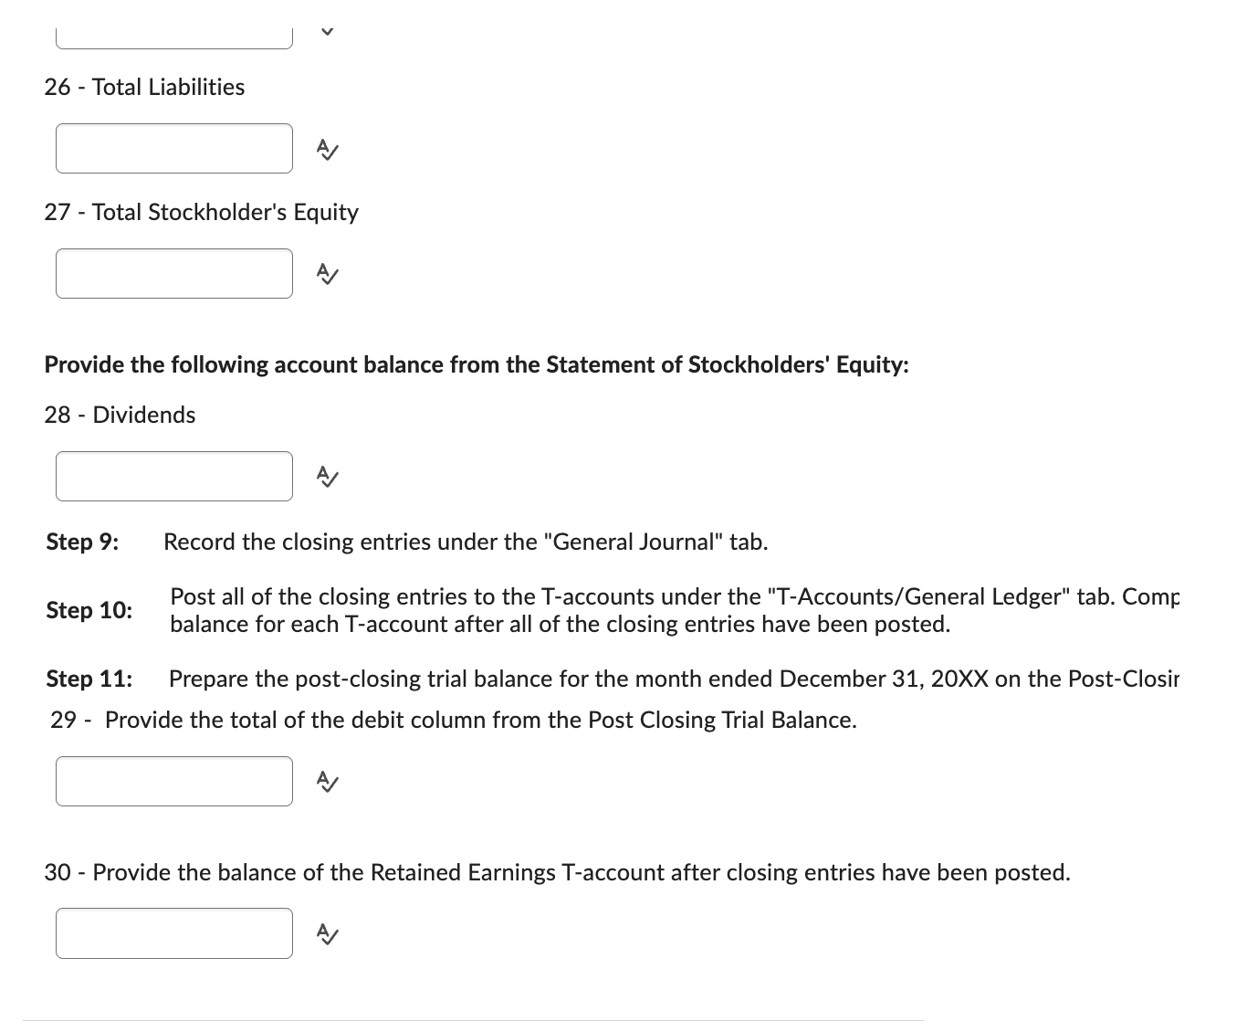Click the Retained Earnings balance input box
The height and width of the screenshot is (1032, 1247).
pyautogui.click(x=173, y=933)
